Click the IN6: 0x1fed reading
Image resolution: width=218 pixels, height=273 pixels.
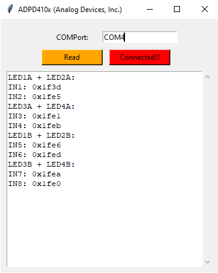pos(34,155)
